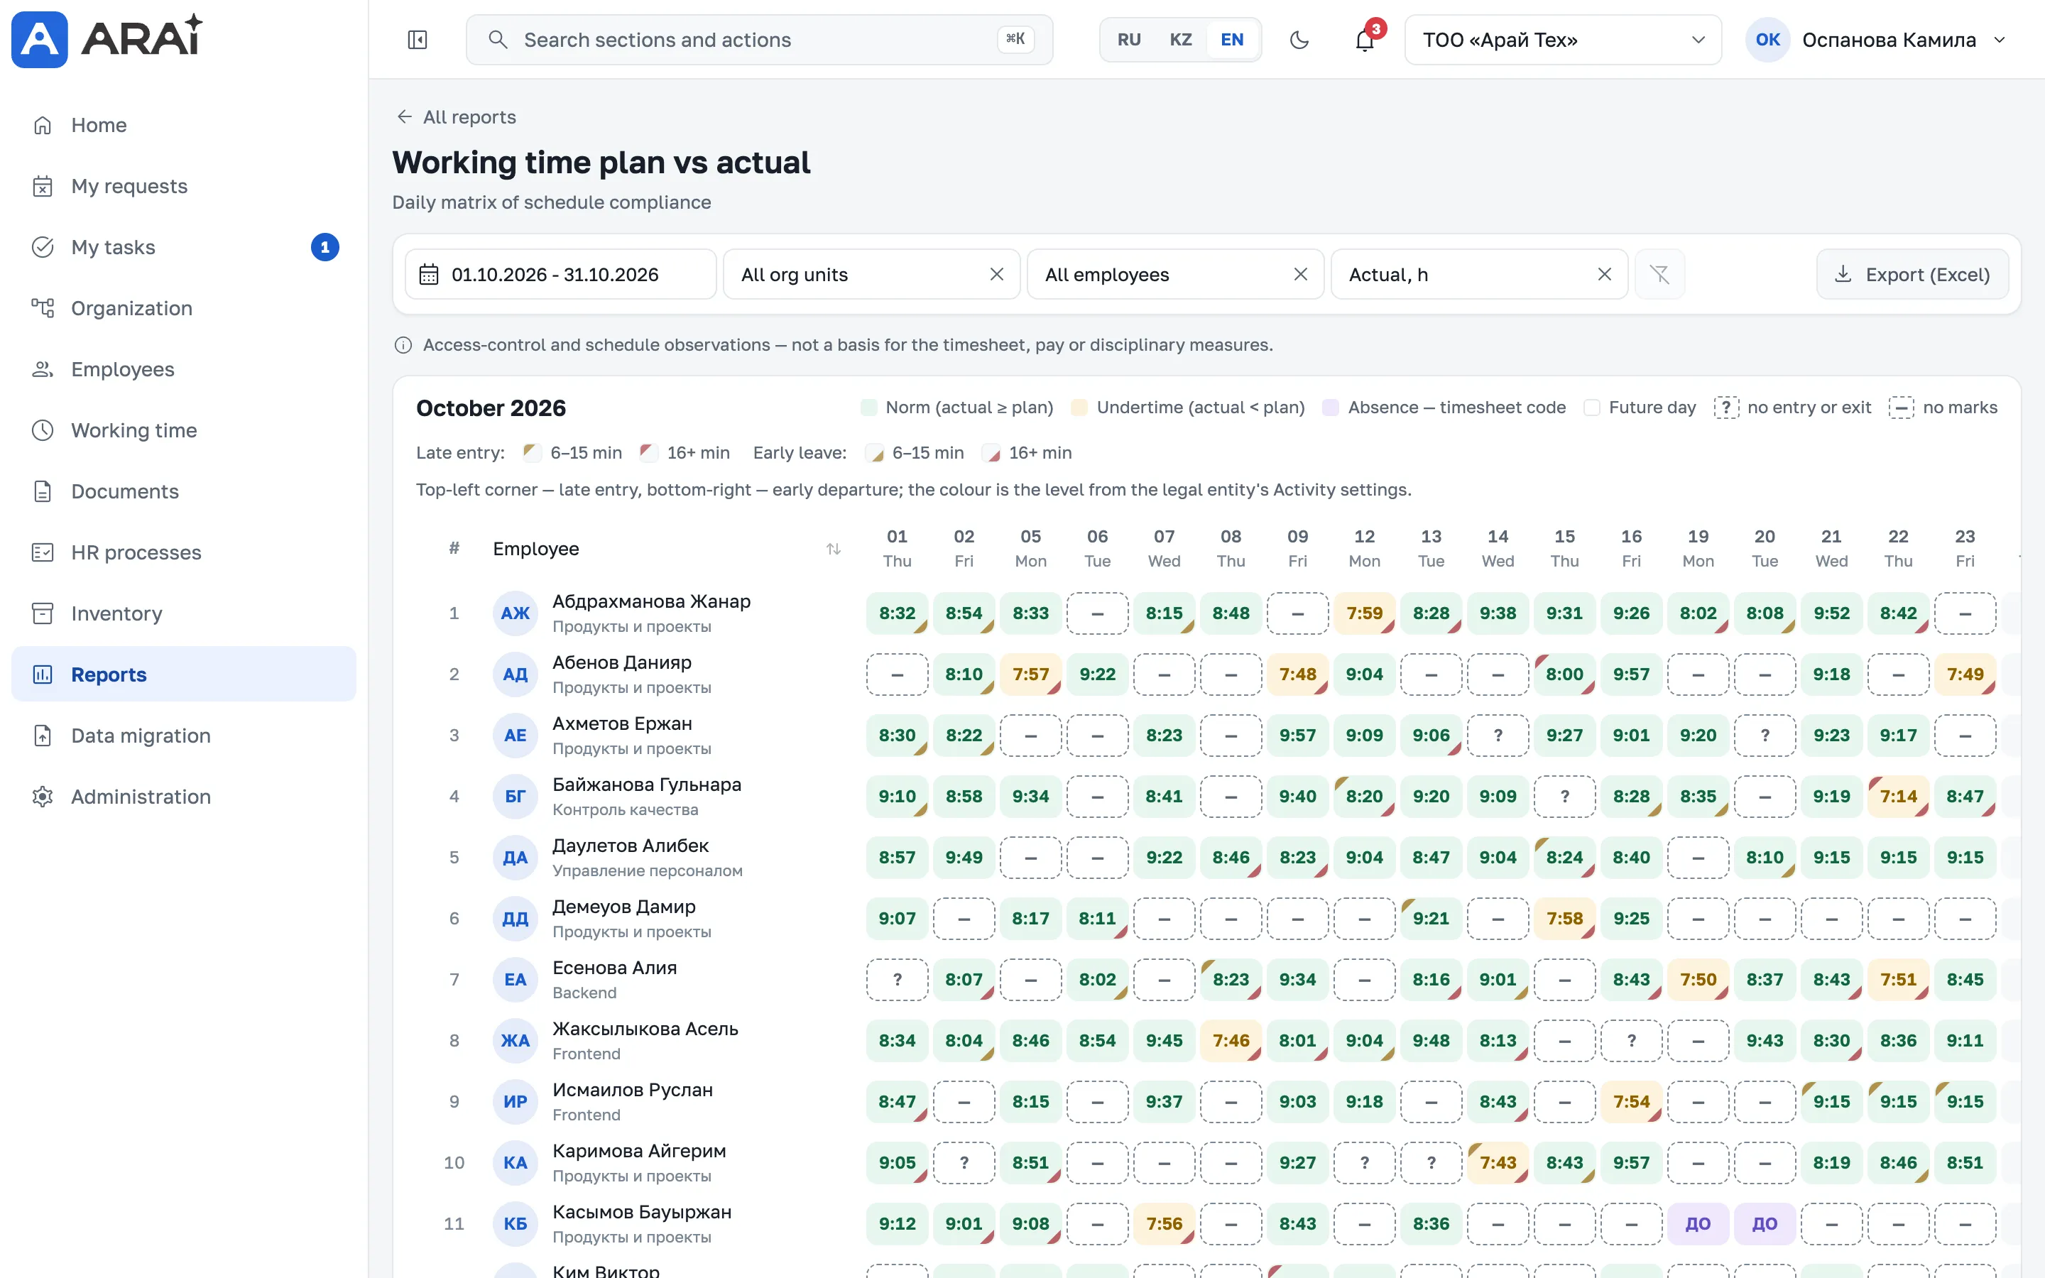Click Undertime legend orange swatch
Viewport: 2045px width, 1278px height.
pyautogui.click(x=1079, y=408)
